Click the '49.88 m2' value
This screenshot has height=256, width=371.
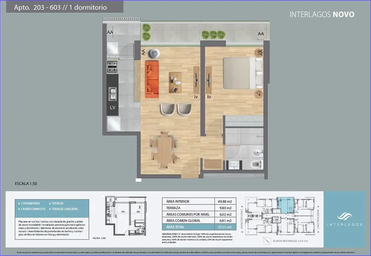(x=225, y=201)
